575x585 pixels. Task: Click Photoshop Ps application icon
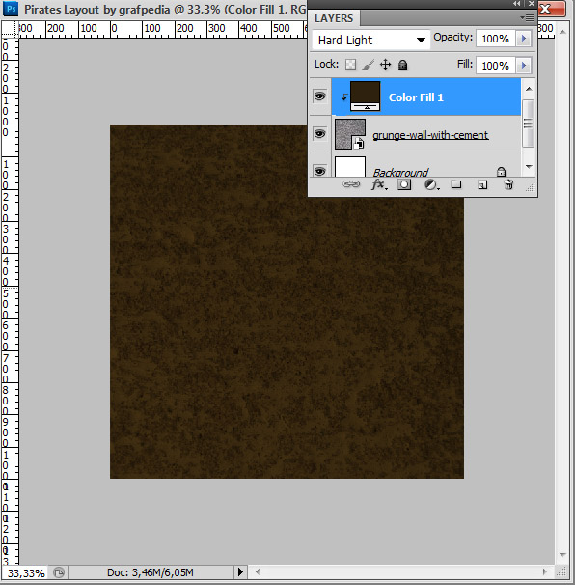[x=11, y=9]
